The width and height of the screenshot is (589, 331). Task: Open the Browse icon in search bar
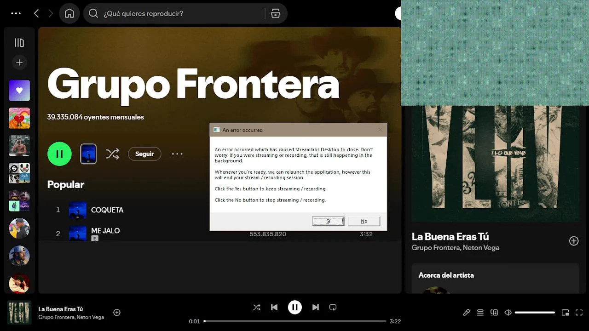pyautogui.click(x=276, y=13)
